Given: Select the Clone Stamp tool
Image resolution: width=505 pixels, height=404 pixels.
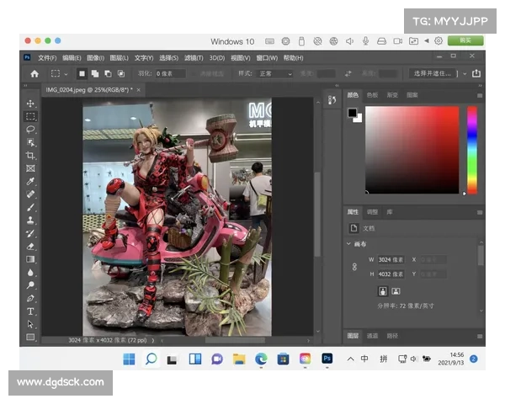Looking at the screenshot, I should click(x=30, y=221).
